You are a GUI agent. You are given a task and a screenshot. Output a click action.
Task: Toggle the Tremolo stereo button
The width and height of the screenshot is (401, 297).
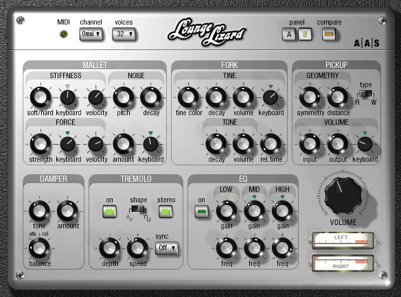(165, 211)
